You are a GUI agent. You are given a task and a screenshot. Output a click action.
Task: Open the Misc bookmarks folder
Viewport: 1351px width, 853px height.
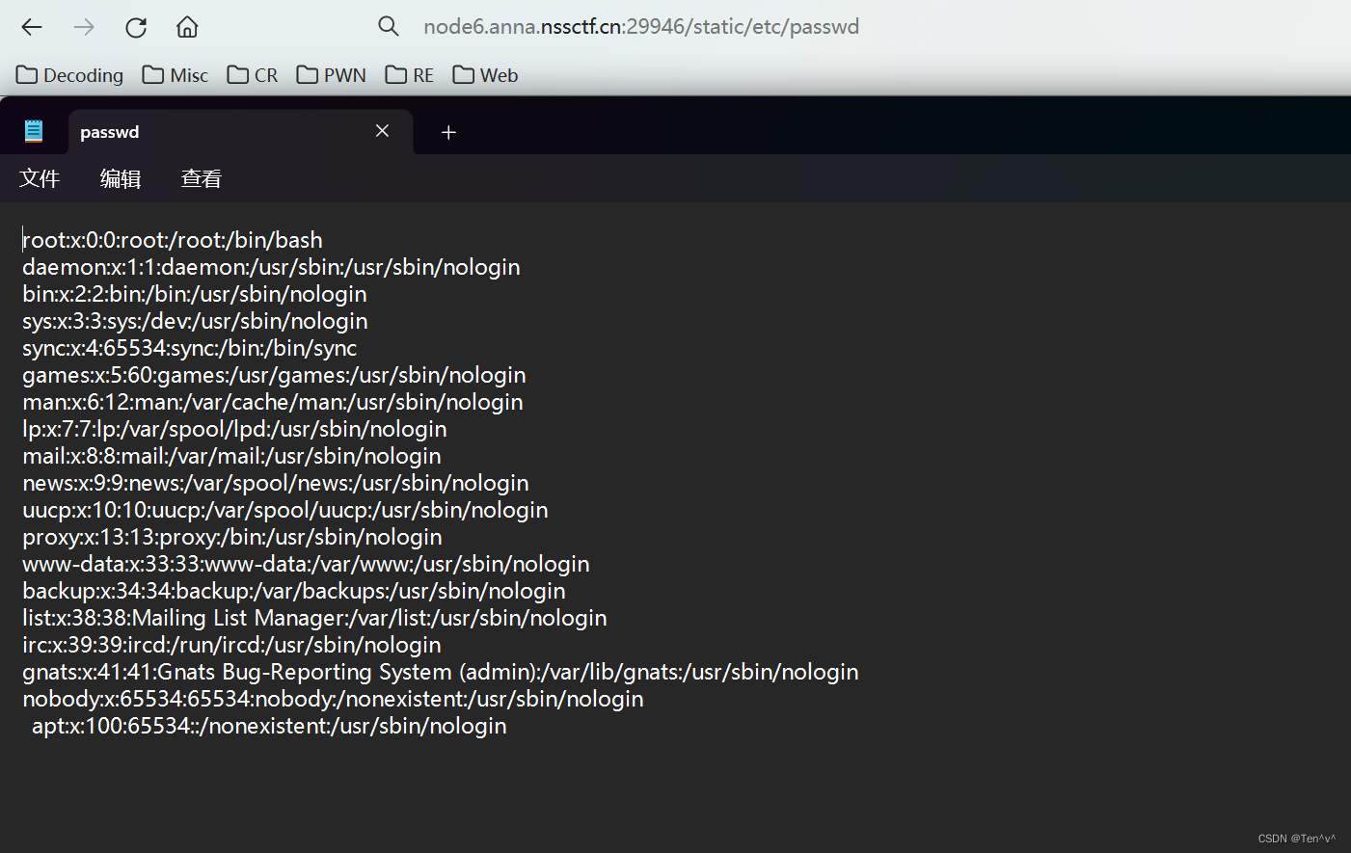(175, 74)
